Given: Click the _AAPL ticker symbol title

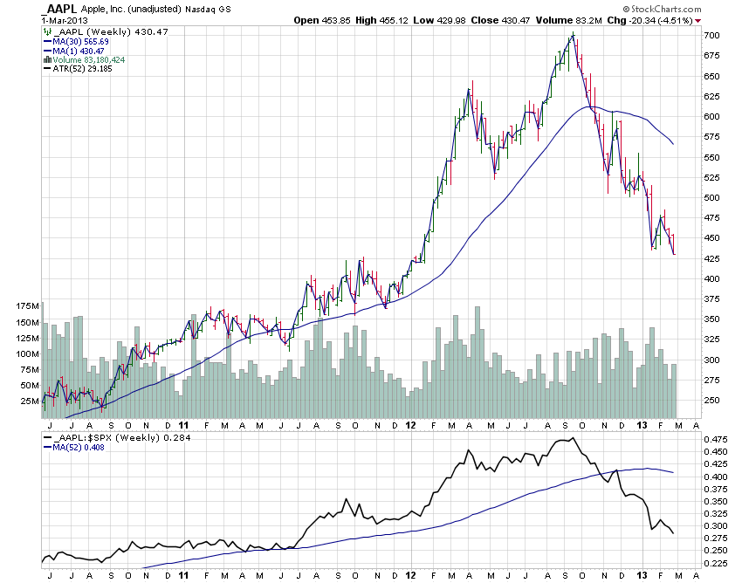Looking at the screenshot, I should 58,9.
